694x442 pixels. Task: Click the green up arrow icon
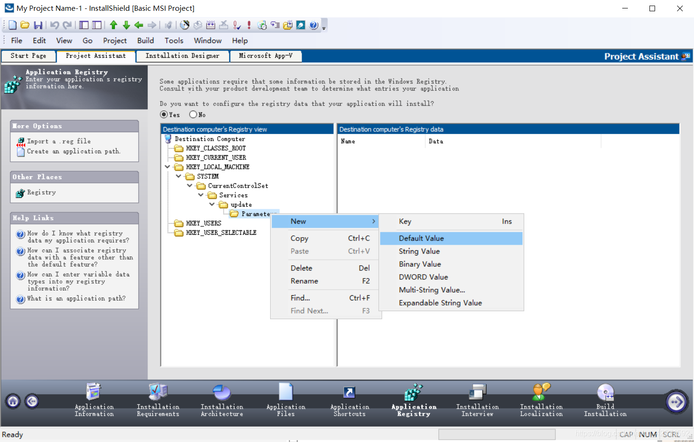(x=113, y=25)
